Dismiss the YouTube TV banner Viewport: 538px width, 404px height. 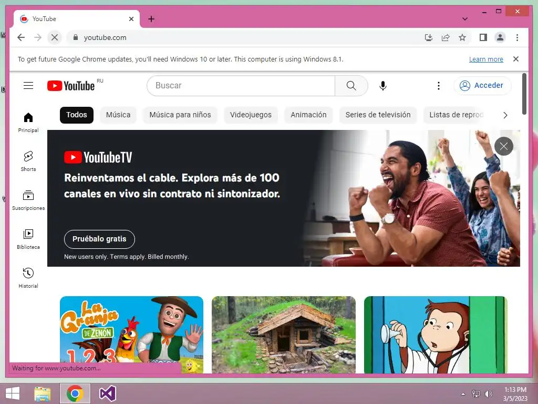[504, 146]
